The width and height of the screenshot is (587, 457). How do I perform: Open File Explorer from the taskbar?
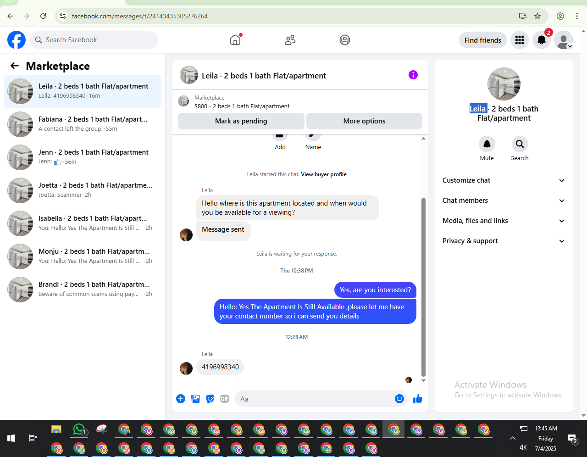[56, 429]
